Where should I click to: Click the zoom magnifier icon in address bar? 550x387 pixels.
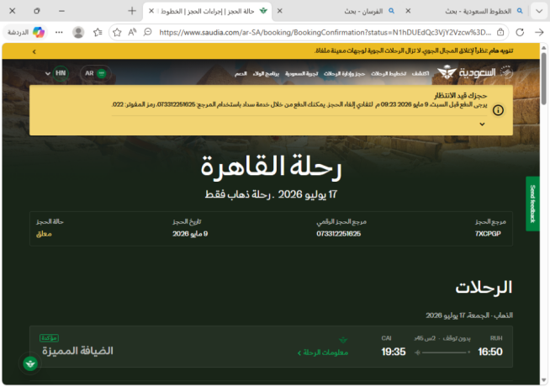(x=148, y=32)
